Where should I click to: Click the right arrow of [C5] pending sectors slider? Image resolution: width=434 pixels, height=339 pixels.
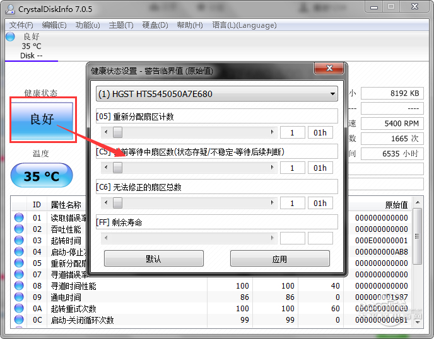click(x=272, y=167)
